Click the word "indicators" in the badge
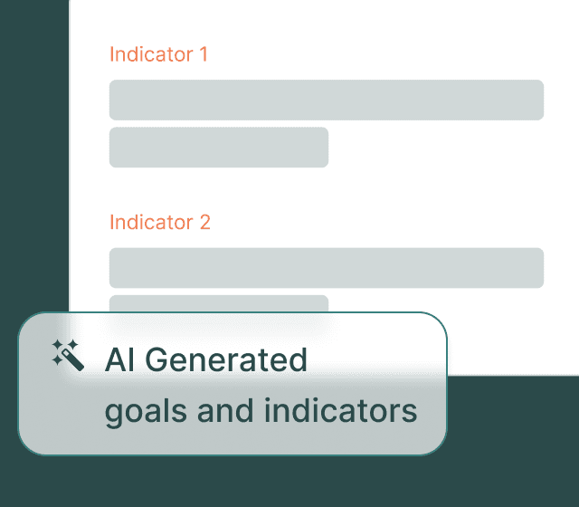The height and width of the screenshot is (507, 579). pos(340,411)
